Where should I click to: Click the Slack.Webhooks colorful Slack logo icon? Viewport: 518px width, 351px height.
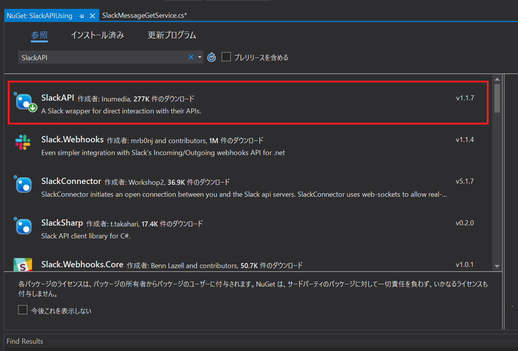(x=22, y=143)
